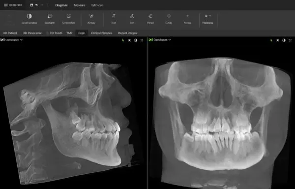The height and width of the screenshot is (189, 295).
Task: Select the Text annotation tool
Action: click(x=114, y=19)
